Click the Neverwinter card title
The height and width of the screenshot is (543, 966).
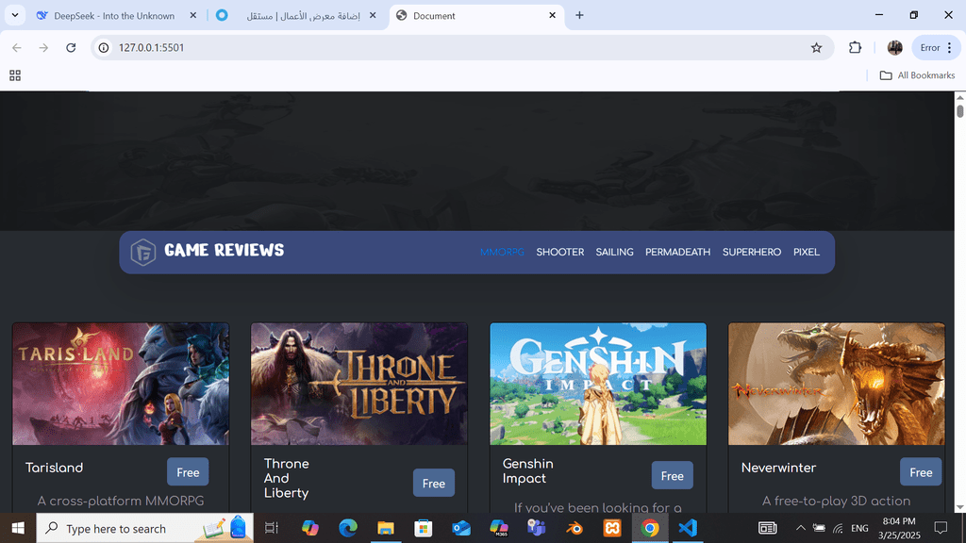click(778, 468)
